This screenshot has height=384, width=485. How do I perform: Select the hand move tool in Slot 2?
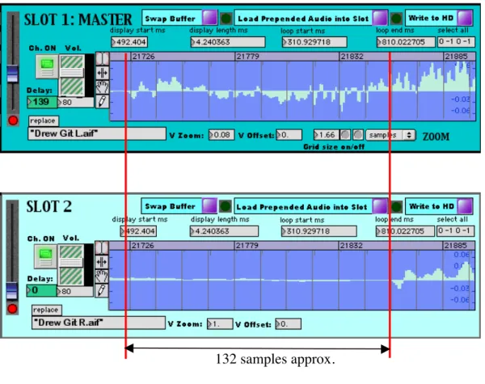tap(102, 276)
